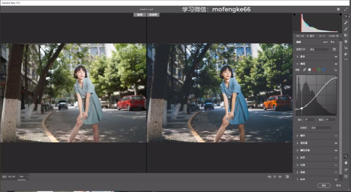Click the fit-in-view zoom label at bottom left

tap(9, 177)
